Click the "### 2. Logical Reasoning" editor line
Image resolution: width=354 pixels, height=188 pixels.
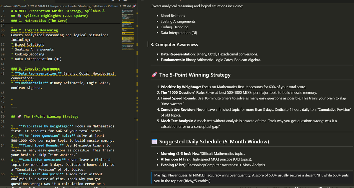tap(34, 30)
